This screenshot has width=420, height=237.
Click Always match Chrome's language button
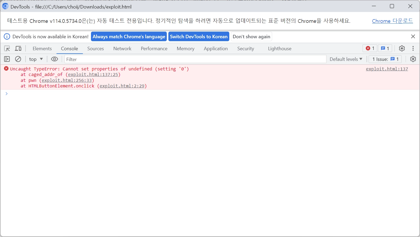coord(129,37)
